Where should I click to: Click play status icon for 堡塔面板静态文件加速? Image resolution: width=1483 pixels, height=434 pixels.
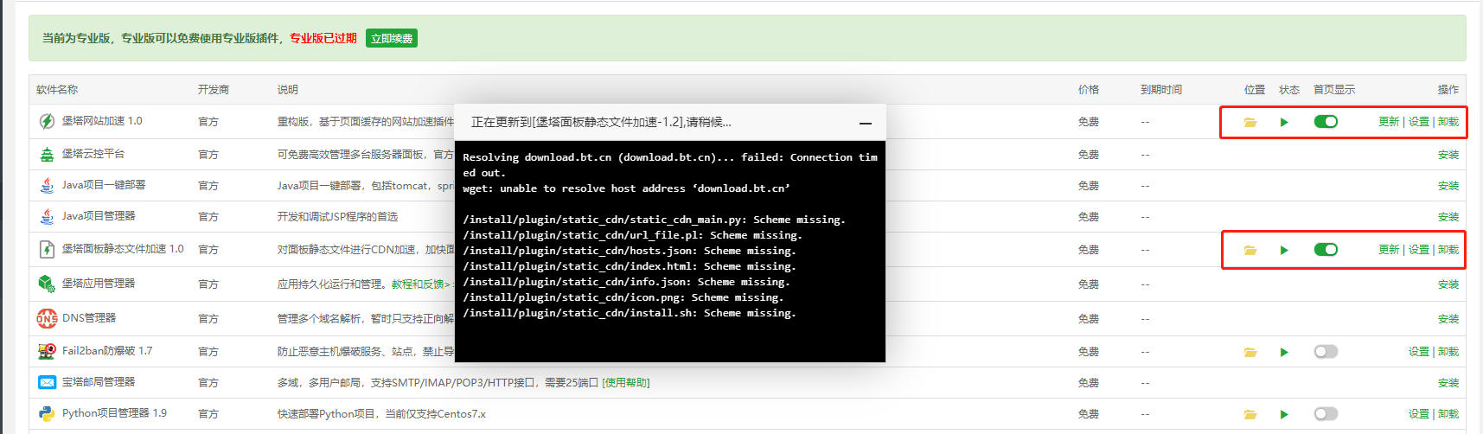(1284, 250)
